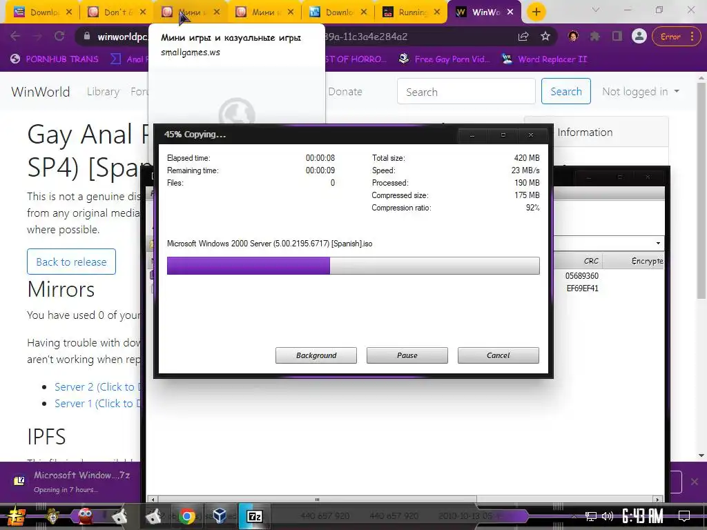
Task: Open the 6:43 AM clock
Action: coord(643,516)
